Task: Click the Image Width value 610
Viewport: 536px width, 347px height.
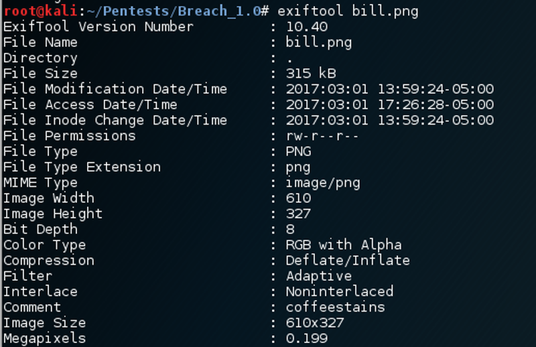Action: tap(298, 198)
